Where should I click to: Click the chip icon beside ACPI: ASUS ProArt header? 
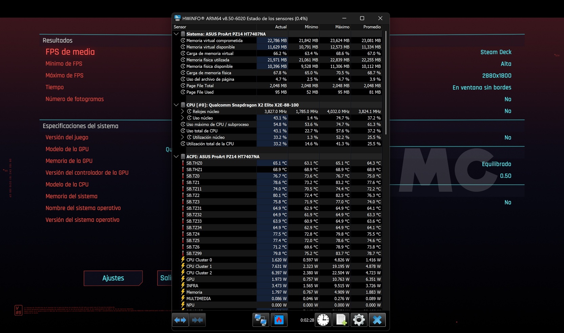183,157
